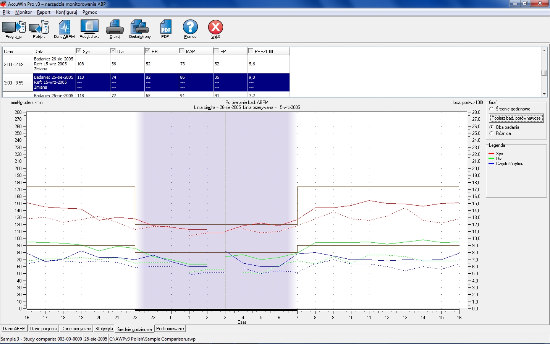Click the Pobierz bad. porównawcze button

pos(516,118)
